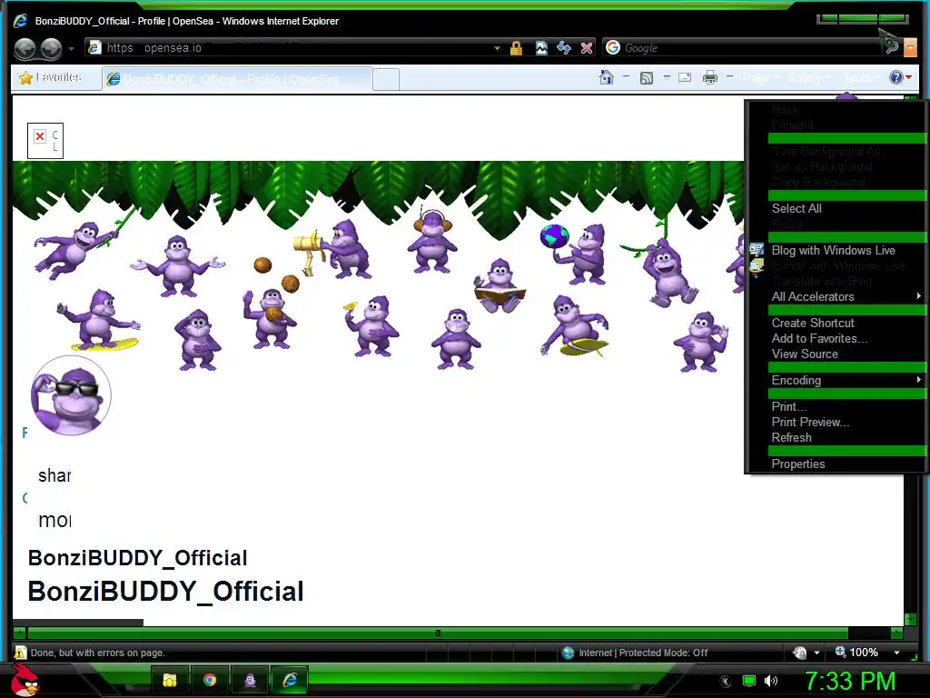Click the Blog with Windows Live accelerator icon

click(757, 250)
